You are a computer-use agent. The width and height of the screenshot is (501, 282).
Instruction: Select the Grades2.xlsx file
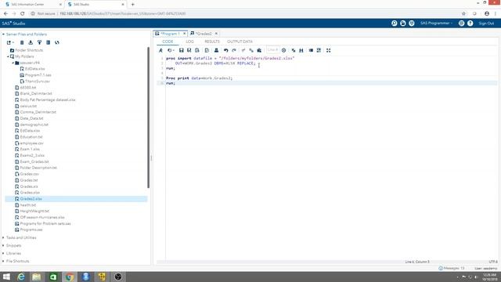tap(31, 199)
